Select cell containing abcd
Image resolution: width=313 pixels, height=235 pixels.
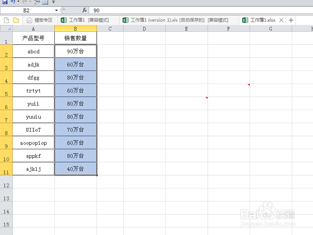[x=33, y=51]
